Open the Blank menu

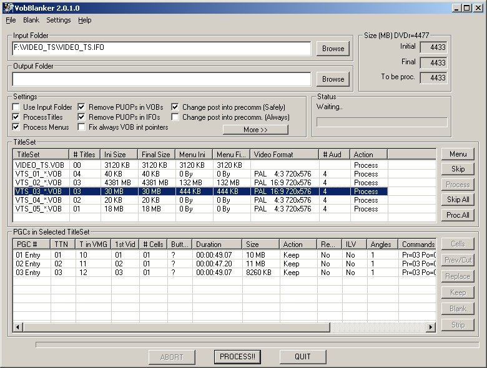click(x=31, y=20)
